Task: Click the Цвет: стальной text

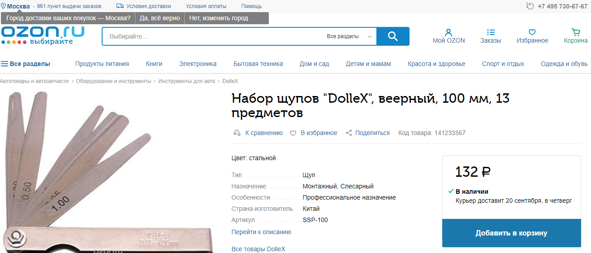Action: pyautogui.click(x=254, y=158)
